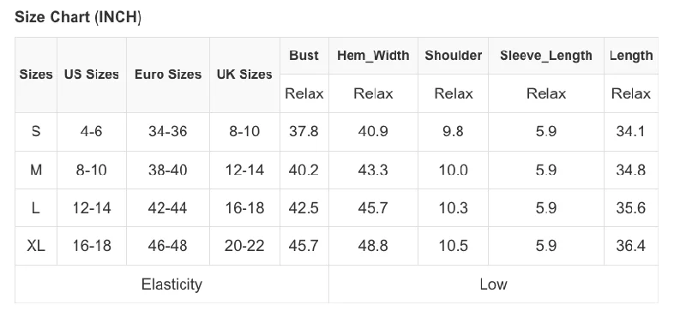Click the length value 36.4
The height and width of the screenshot is (329, 686).
coord(631,246)
